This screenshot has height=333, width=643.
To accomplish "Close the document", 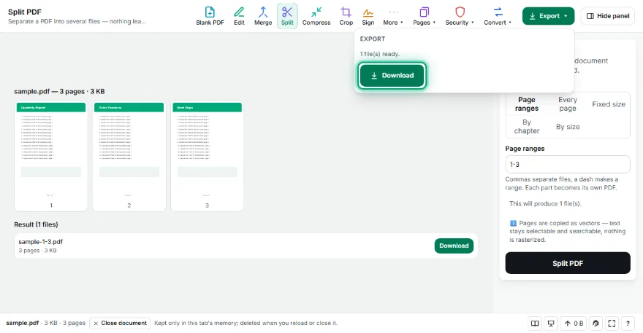I will (x=120, y=324).
